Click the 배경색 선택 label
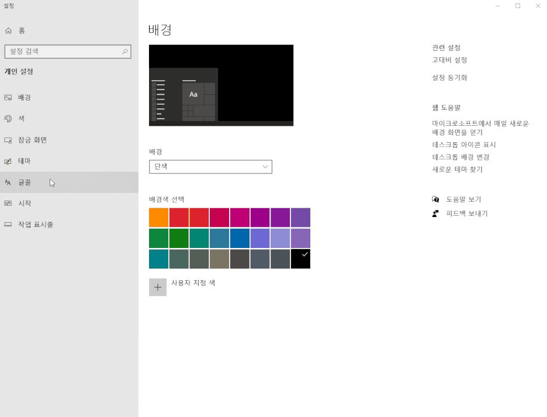 click(167, 199)
